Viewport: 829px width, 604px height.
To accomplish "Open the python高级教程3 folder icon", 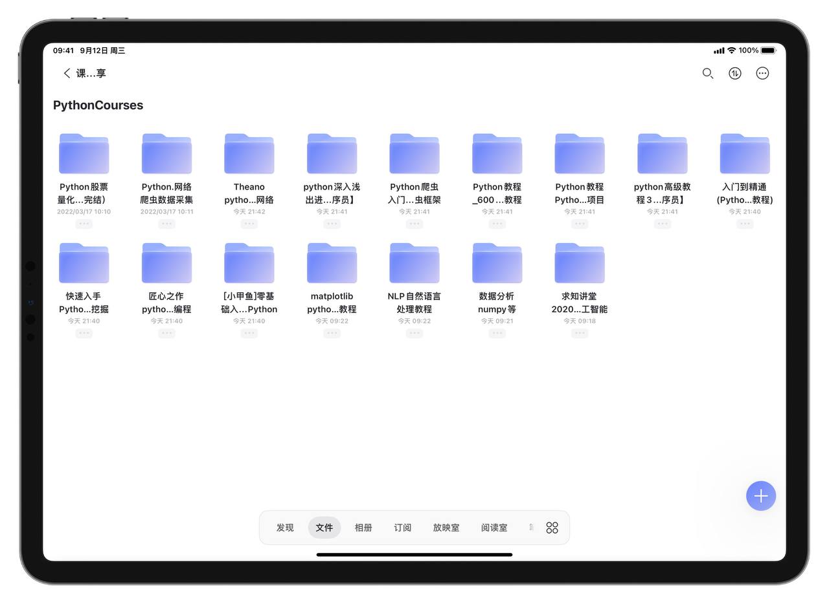I will [662, 154].
